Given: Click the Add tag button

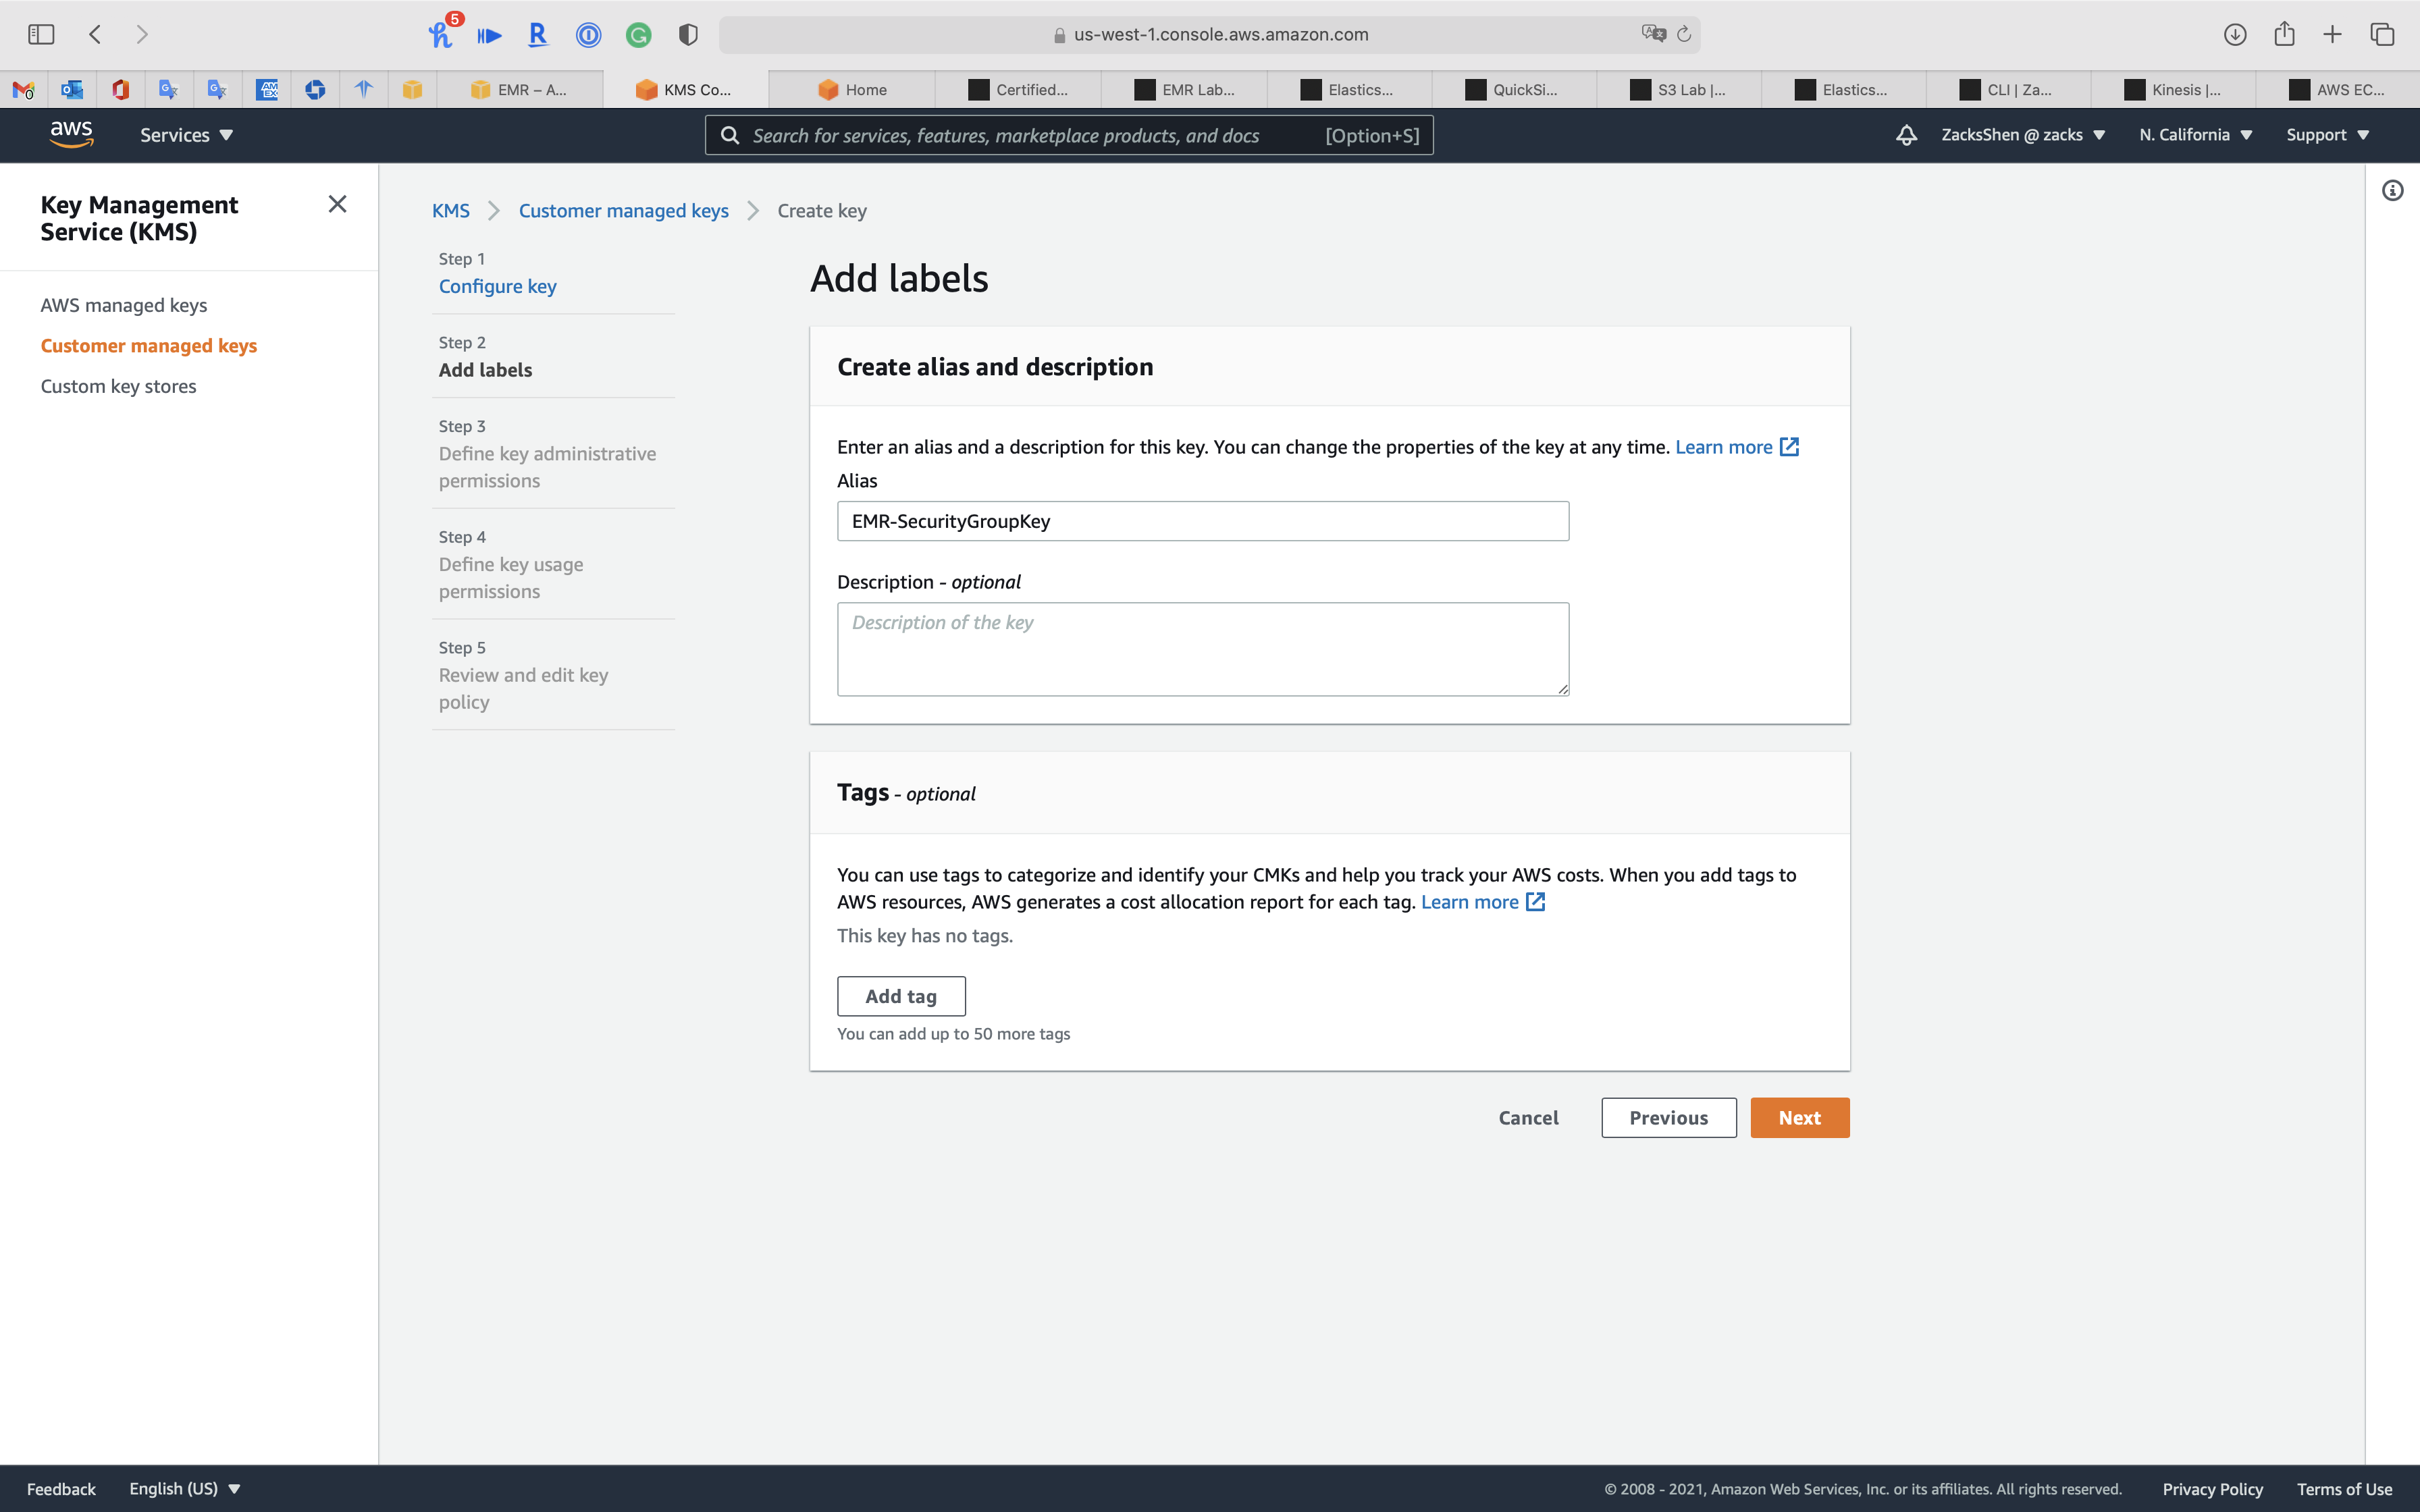Looking at the screenshot, I should pos(900,996).
